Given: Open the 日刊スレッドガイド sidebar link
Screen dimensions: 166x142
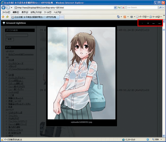Looking at the screenshot, I should [16, 130].
